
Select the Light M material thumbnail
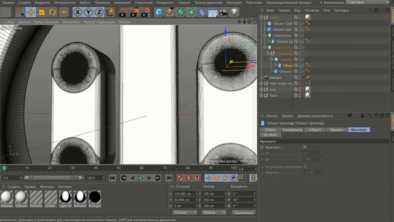point(66,199)
